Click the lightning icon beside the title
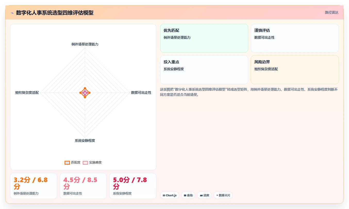This screenshot has height=209, width=349. tap(12, 13)
